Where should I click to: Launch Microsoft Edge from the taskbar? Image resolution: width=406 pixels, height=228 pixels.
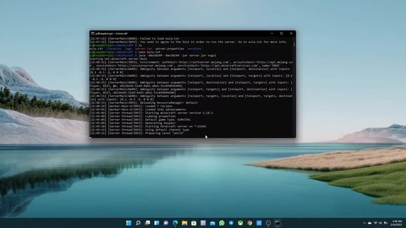(x=175, y=223)
